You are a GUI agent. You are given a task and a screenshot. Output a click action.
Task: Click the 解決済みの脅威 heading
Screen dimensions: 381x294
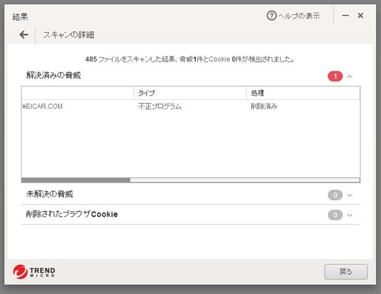tap(54, 76)
